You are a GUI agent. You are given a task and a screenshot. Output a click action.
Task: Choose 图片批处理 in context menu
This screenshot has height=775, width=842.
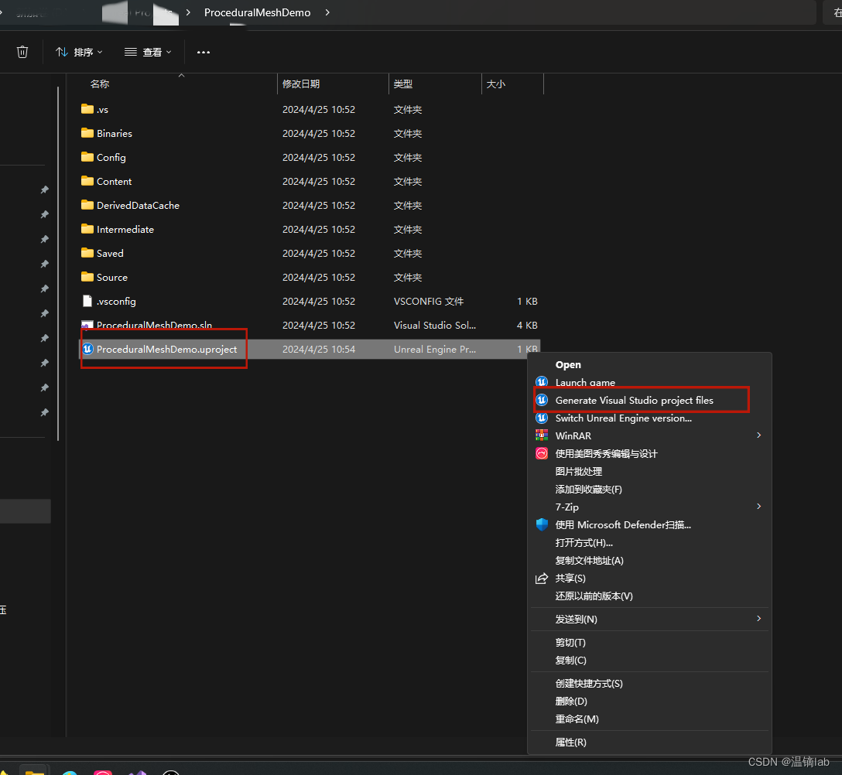(578, 471)
